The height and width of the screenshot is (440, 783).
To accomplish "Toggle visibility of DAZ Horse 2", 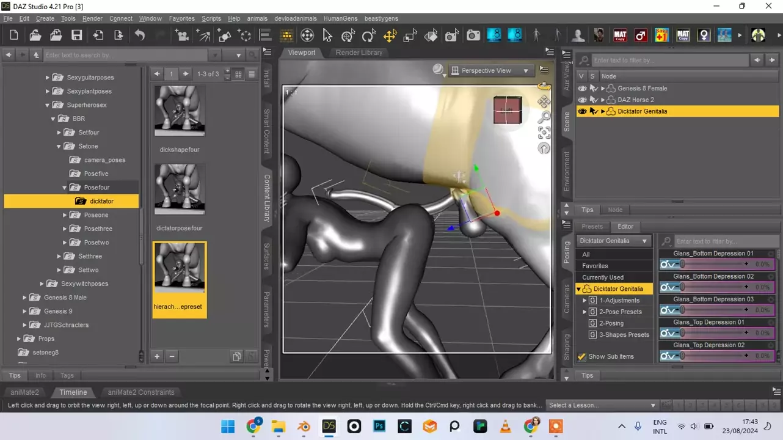I will 582,100.
